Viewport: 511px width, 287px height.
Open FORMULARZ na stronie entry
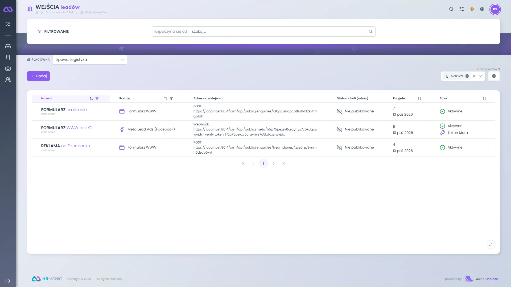pos(64,110)
